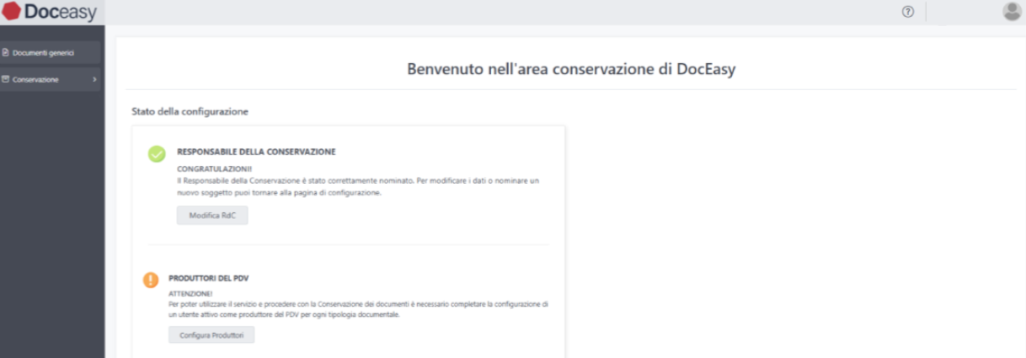Select the welcome heading text
The image size is (1026, 358).
click(572, 69)
